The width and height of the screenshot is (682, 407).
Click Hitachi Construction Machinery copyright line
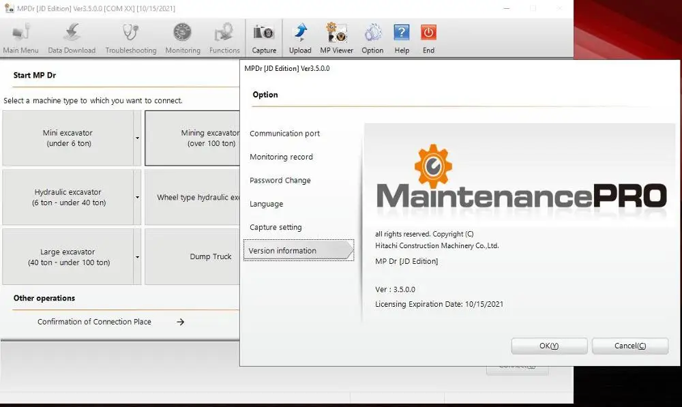pos(436,245)
